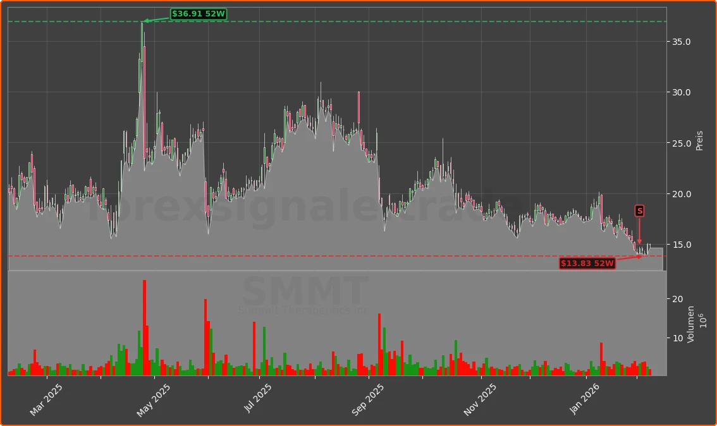
Task: Click the $36.91 52W high label
Action: coord(198,13)
